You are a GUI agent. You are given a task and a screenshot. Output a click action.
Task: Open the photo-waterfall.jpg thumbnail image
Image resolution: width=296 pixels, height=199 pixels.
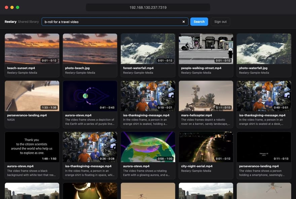pos(264,49)
